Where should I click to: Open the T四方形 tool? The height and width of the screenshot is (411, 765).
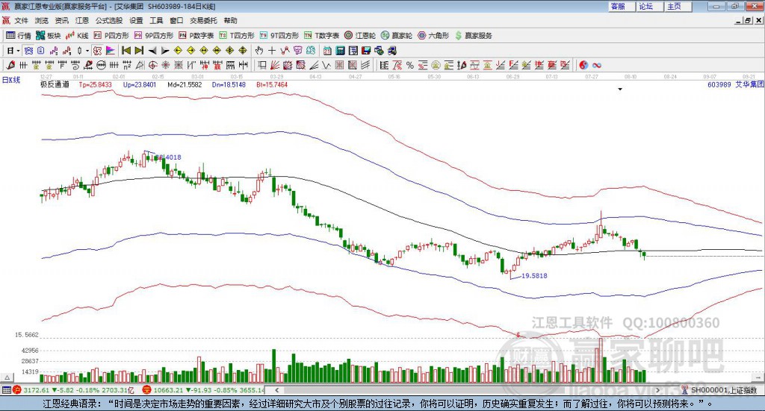237,36
